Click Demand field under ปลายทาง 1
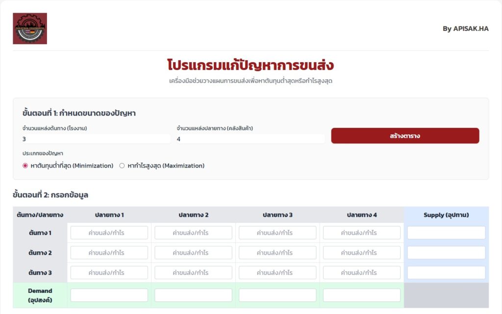The width and height of the screenshot is (502, 314). [x=109, y=295]
